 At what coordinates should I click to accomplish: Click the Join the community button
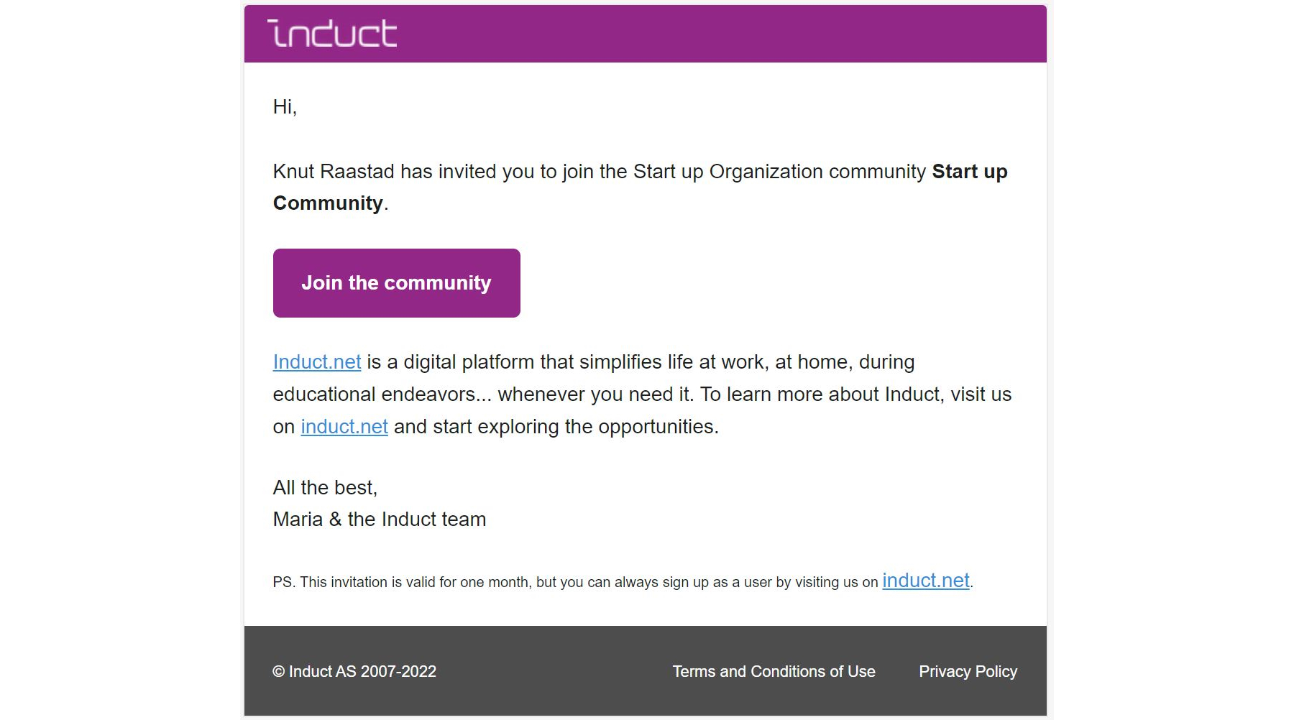396,283
